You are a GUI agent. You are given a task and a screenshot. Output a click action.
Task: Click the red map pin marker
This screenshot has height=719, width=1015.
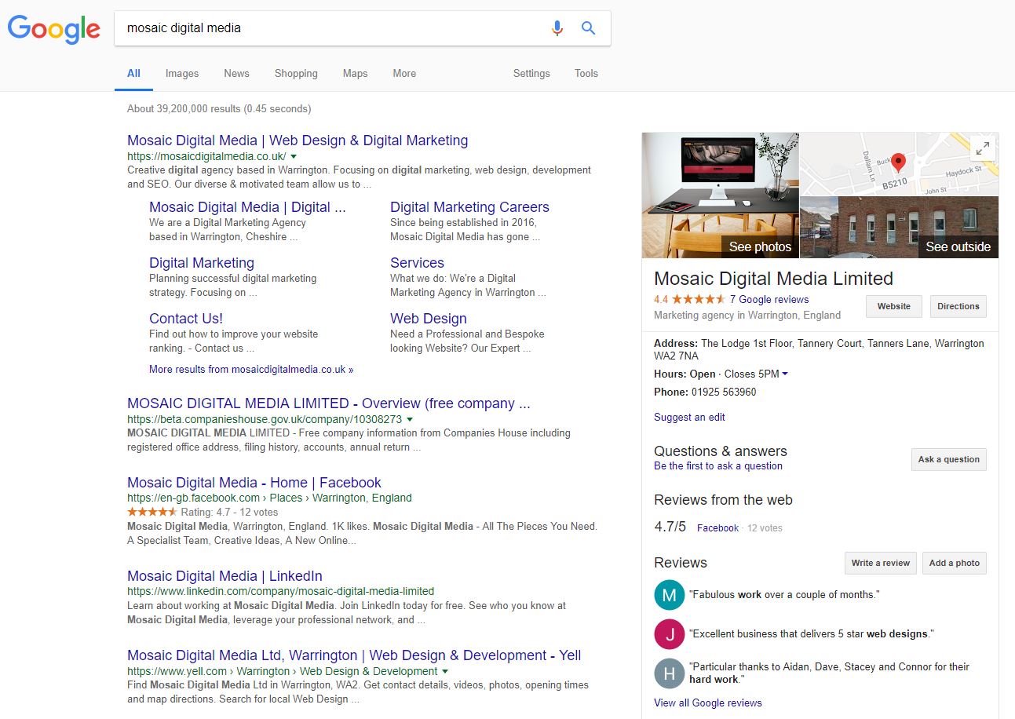[x=899, y=162]
